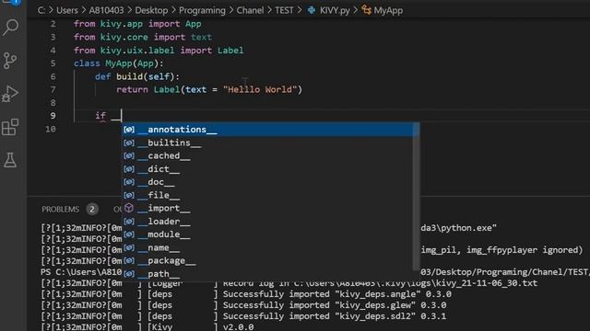Click line number 7 in the gutter
The image size is (590, 331).
(53, 89)
